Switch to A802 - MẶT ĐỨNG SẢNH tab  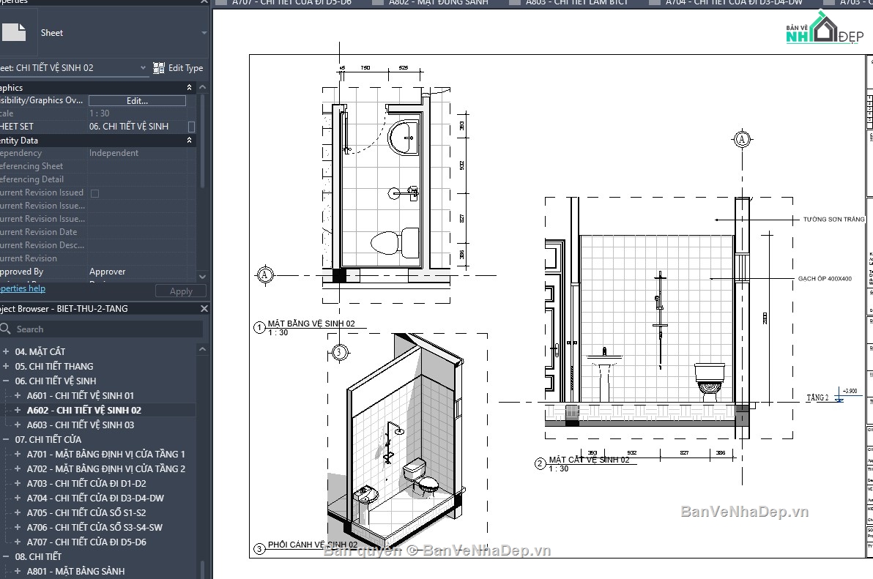[x=438, y=3]
